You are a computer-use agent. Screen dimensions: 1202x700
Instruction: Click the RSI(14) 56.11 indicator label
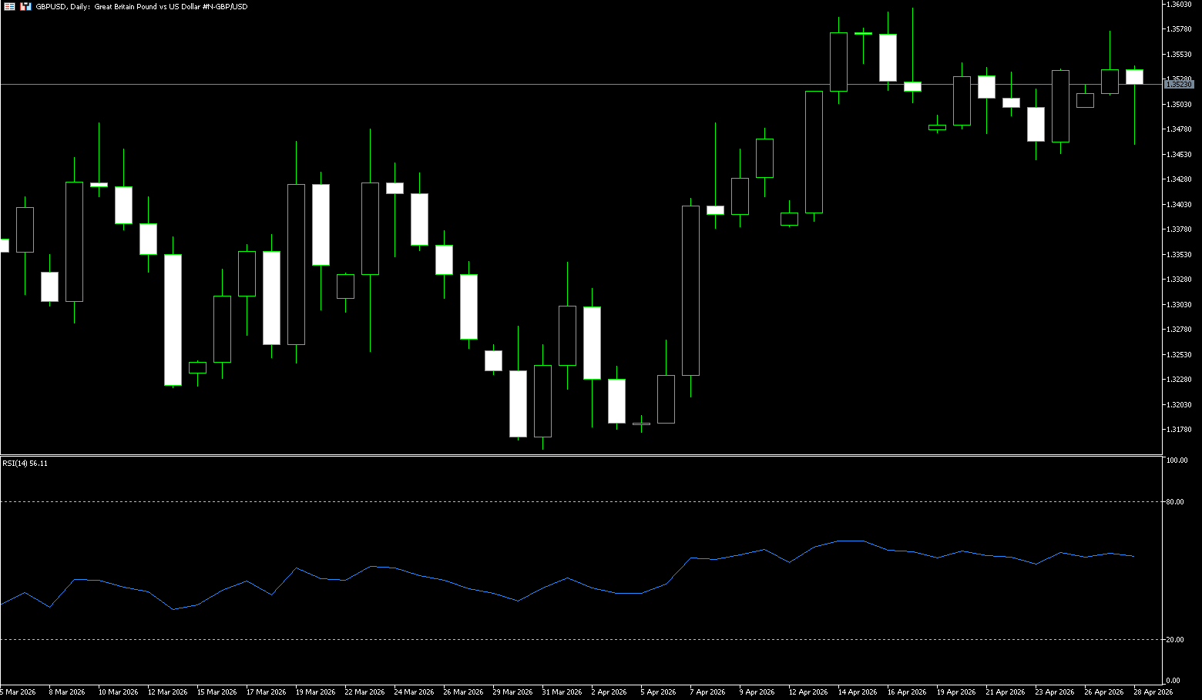tap(25, 463)
